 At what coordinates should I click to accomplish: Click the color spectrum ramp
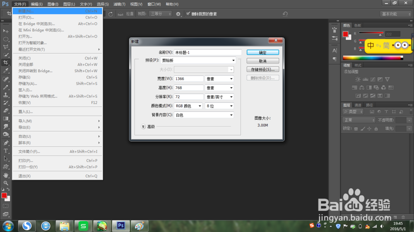coord(373,58)
